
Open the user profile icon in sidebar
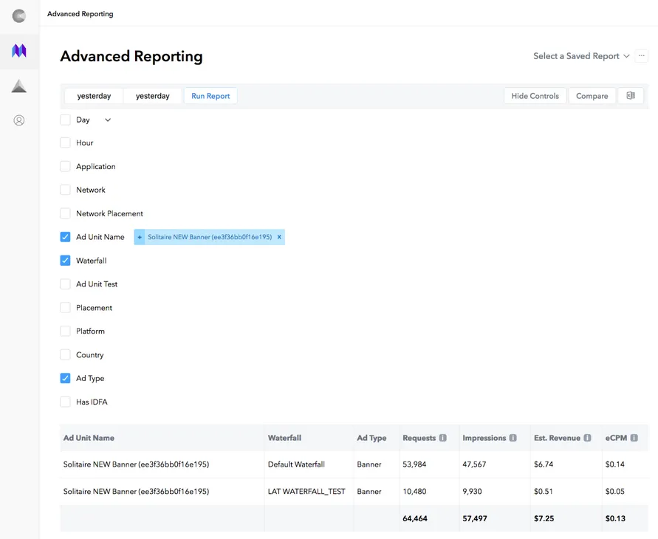pos(20,120)
